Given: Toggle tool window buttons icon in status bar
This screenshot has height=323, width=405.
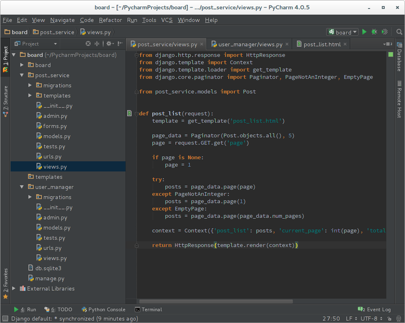Looking at the screenshot, I should 5,318.
